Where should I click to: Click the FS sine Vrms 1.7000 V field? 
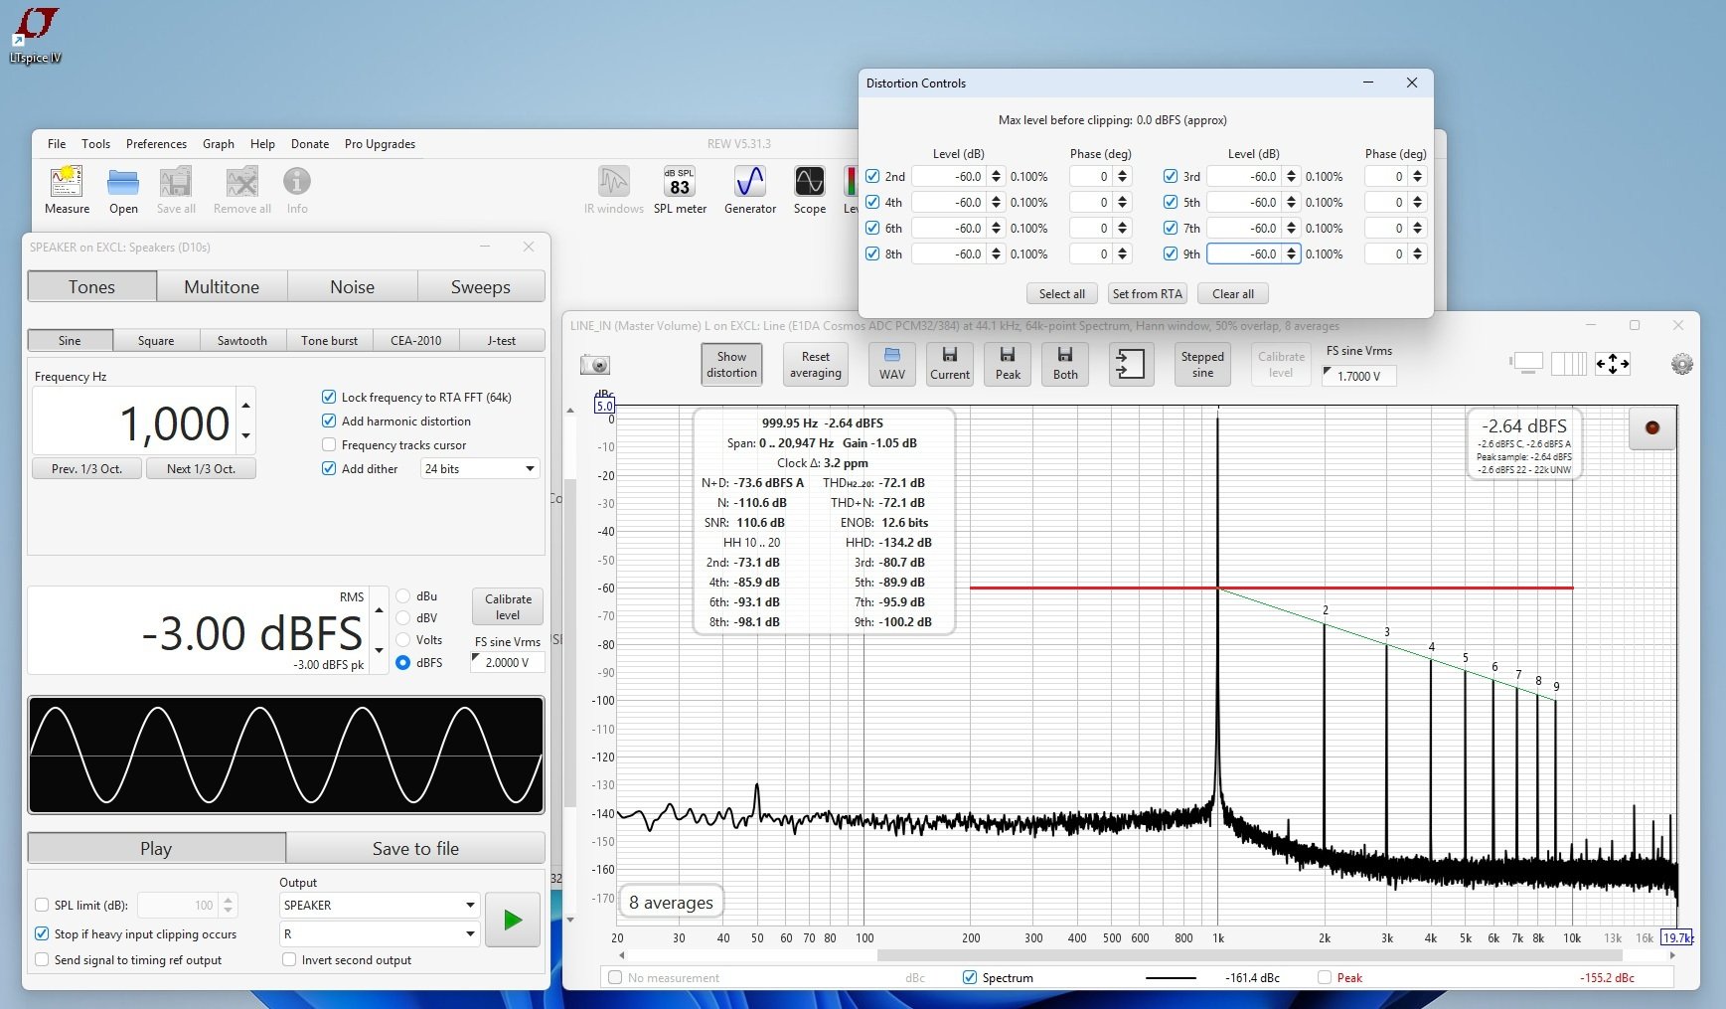(1359, 376)
